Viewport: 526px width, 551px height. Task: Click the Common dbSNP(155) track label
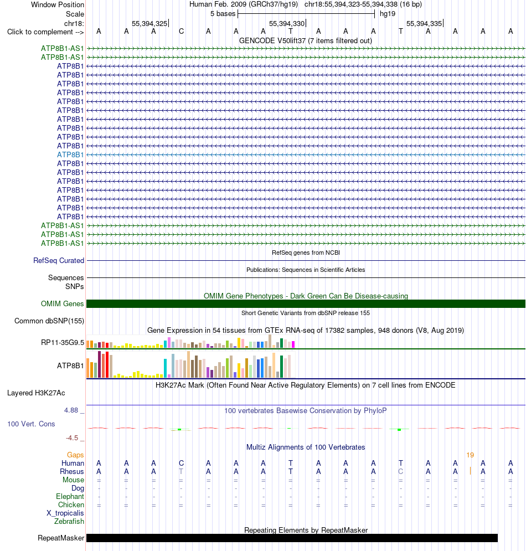49,321
